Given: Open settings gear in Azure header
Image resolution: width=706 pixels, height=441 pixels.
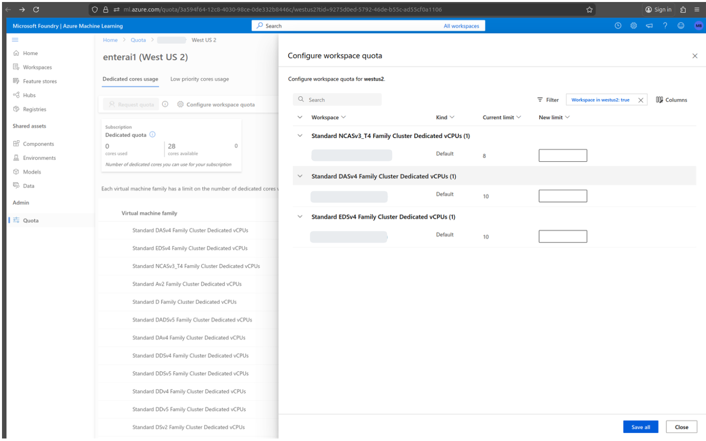Looking at the screenshot, I should [x=634, y=26].
